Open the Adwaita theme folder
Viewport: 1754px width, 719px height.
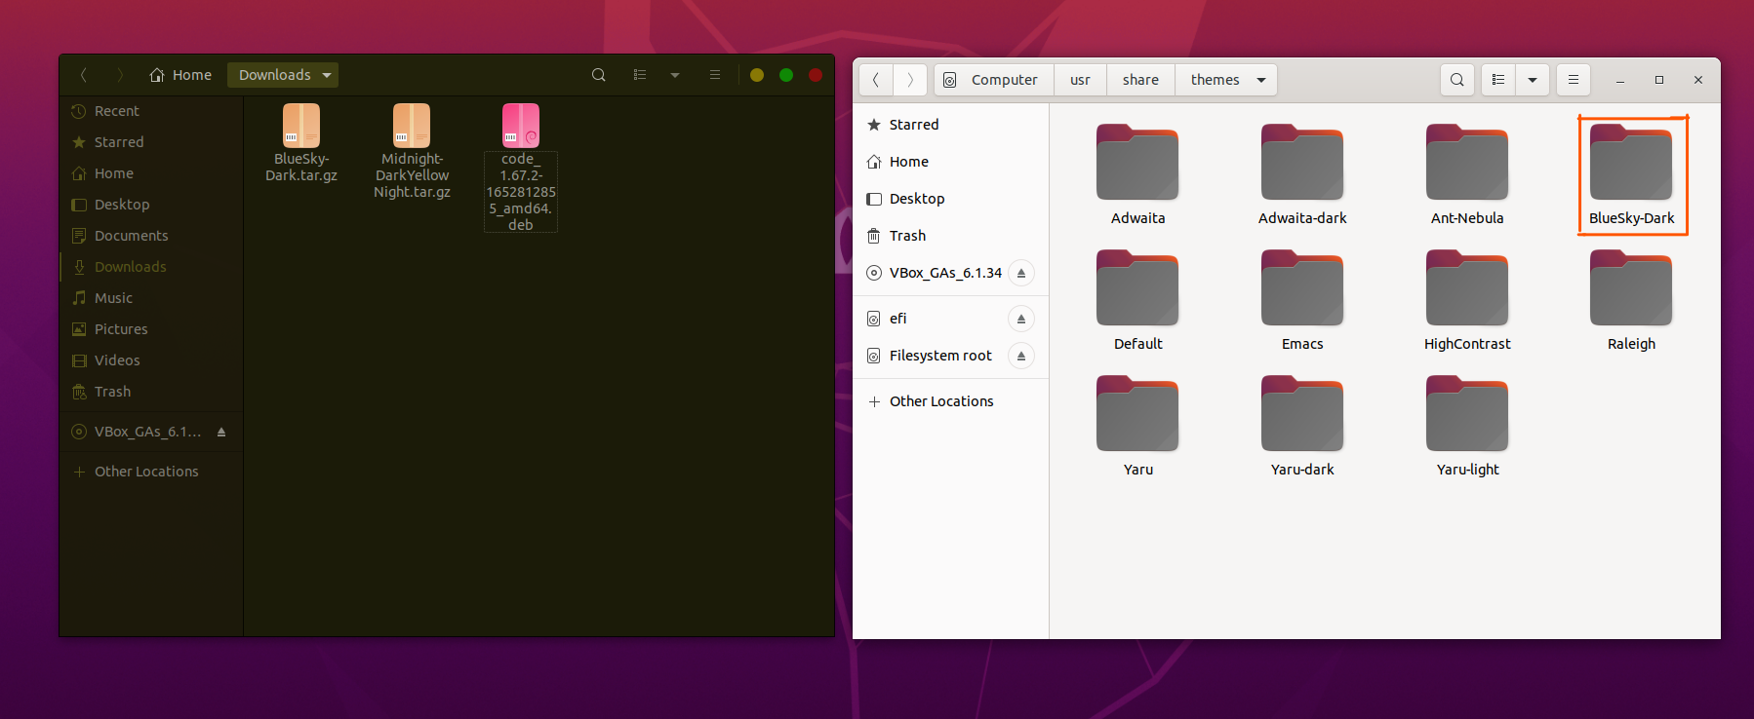coord(1137,174)
